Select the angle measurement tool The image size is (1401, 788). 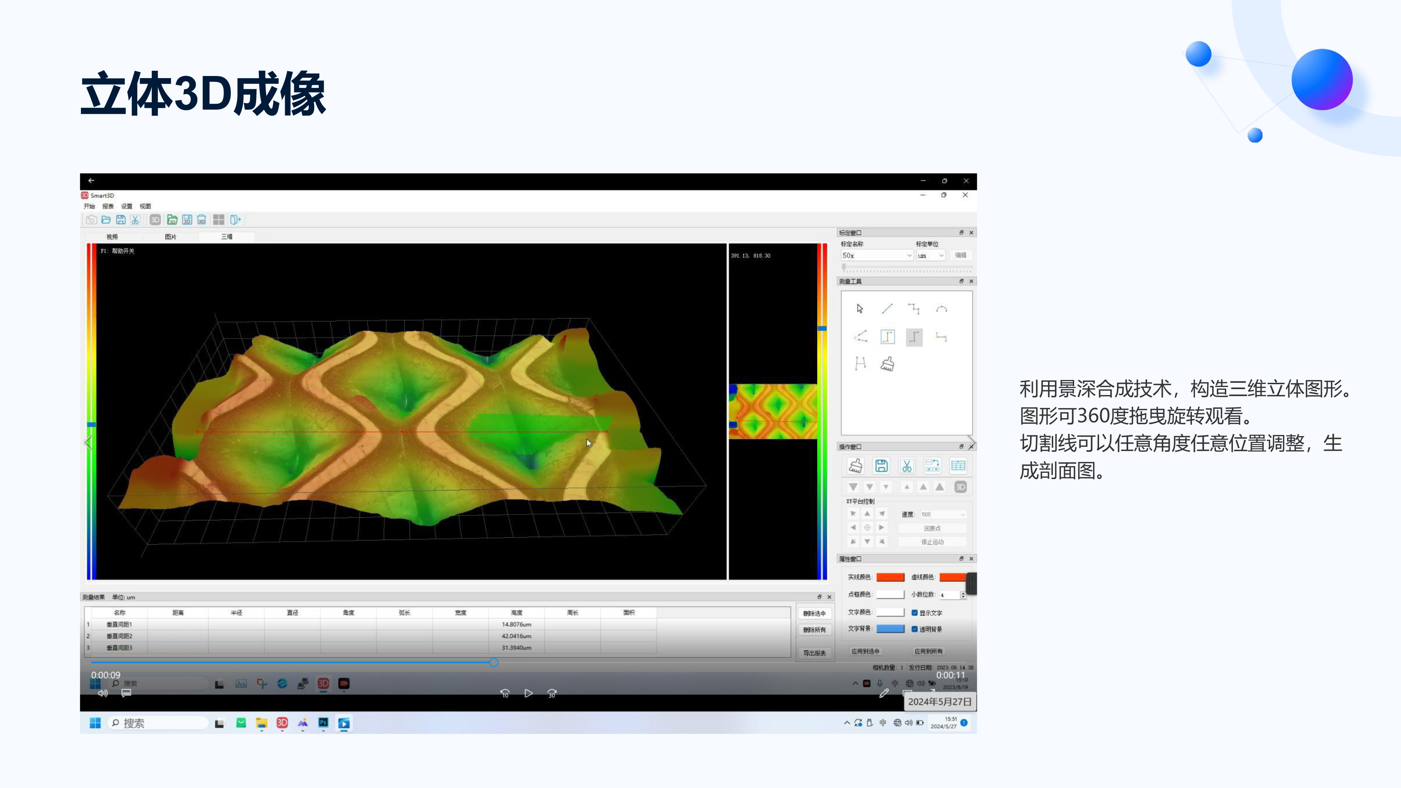click(860, 337)
